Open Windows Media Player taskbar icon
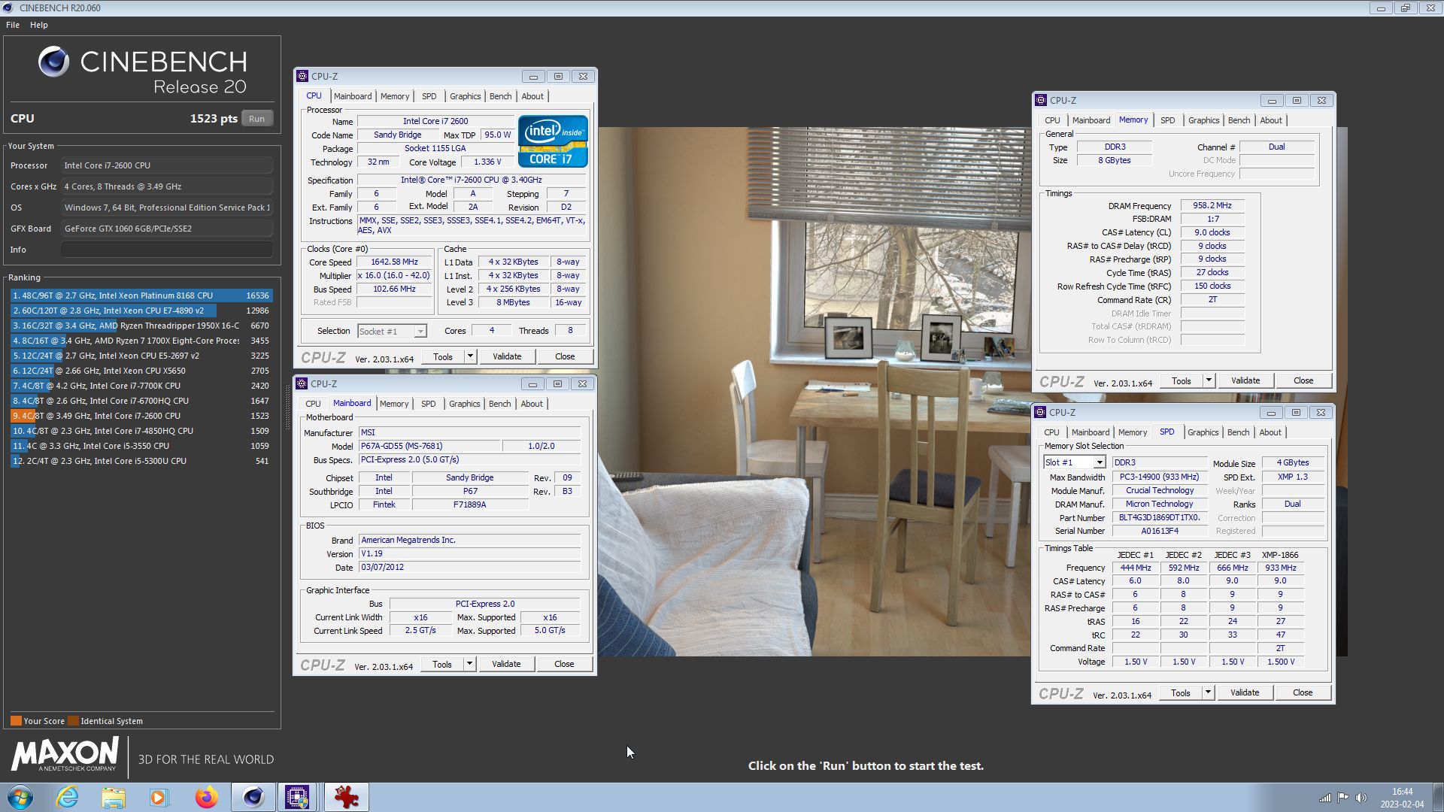Viewport: 1444px width, 812px height. (x=159, y=797)
